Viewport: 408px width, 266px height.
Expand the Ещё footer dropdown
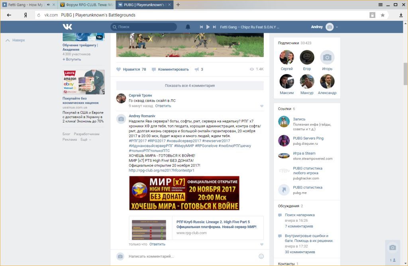coord(86,140)
